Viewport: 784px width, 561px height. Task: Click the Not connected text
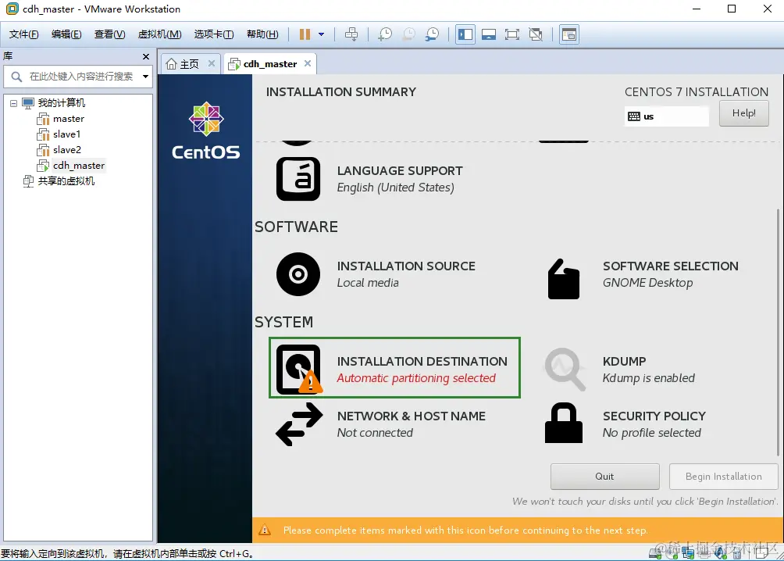[375, 433]
